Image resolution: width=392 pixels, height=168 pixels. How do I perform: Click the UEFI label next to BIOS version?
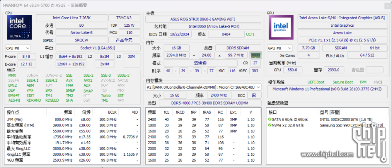pos(250,34)
